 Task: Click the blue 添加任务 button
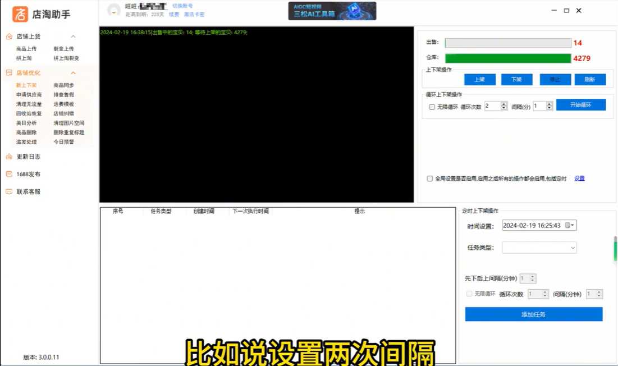(533, 314)
